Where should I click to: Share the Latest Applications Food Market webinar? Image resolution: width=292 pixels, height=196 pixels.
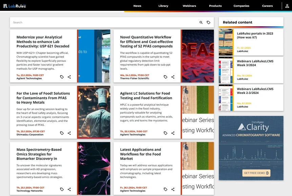(173, 189)
